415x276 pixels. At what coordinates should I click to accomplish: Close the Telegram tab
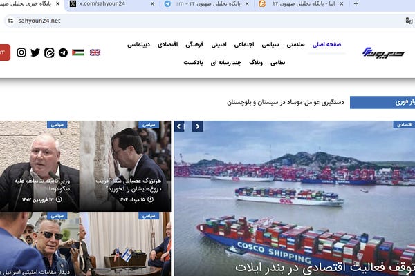click(x=247, y=3)
